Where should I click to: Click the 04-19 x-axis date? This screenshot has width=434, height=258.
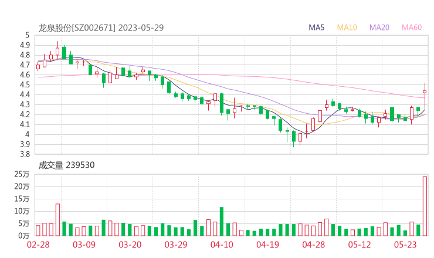267,245
